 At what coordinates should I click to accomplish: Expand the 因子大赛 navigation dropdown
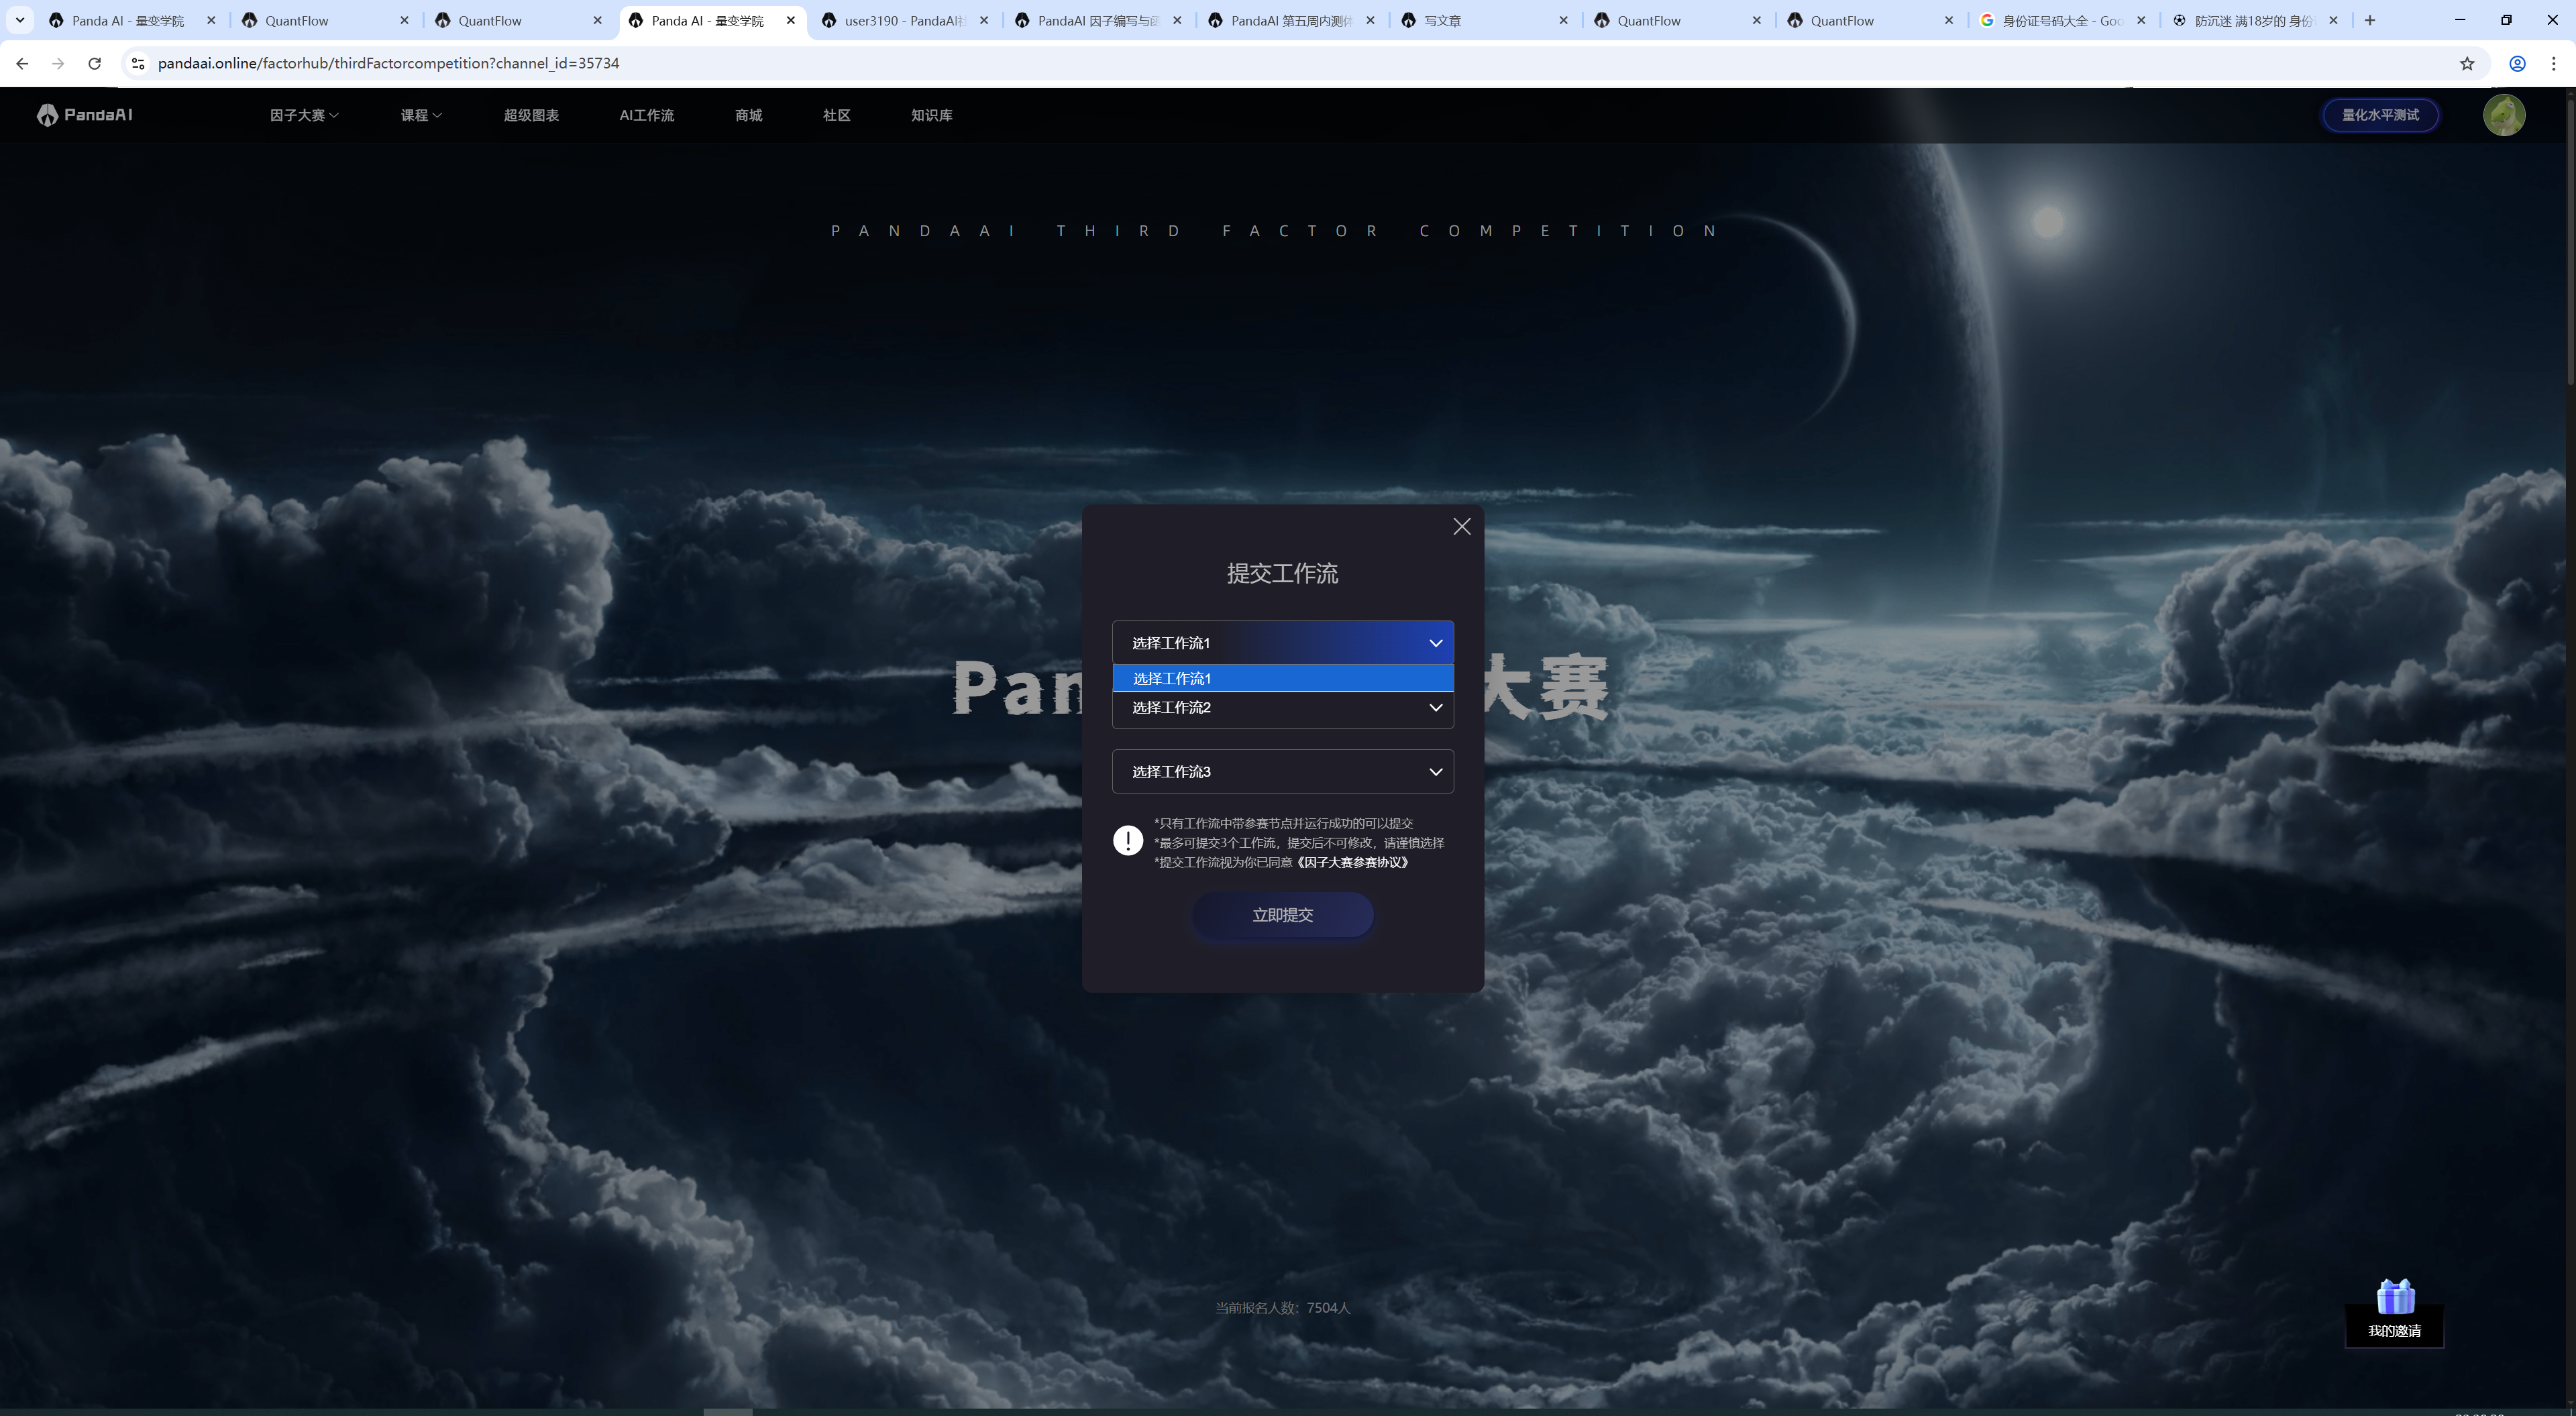point(304,115)
